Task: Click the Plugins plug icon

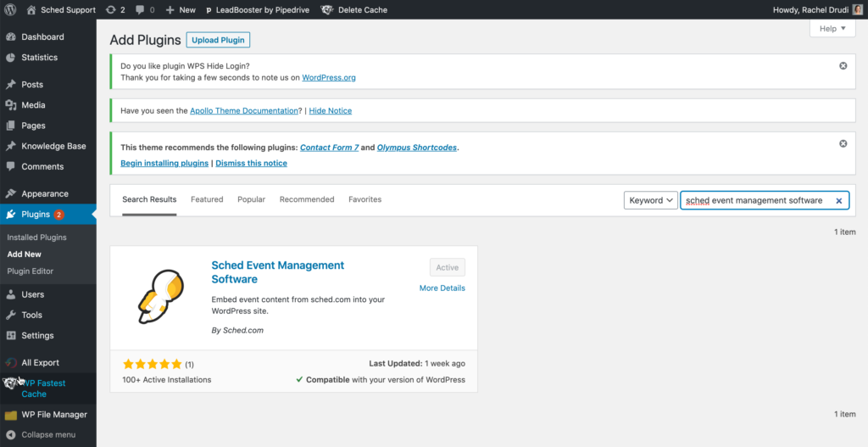Action: pyautogui.click(x=10, y=214)
